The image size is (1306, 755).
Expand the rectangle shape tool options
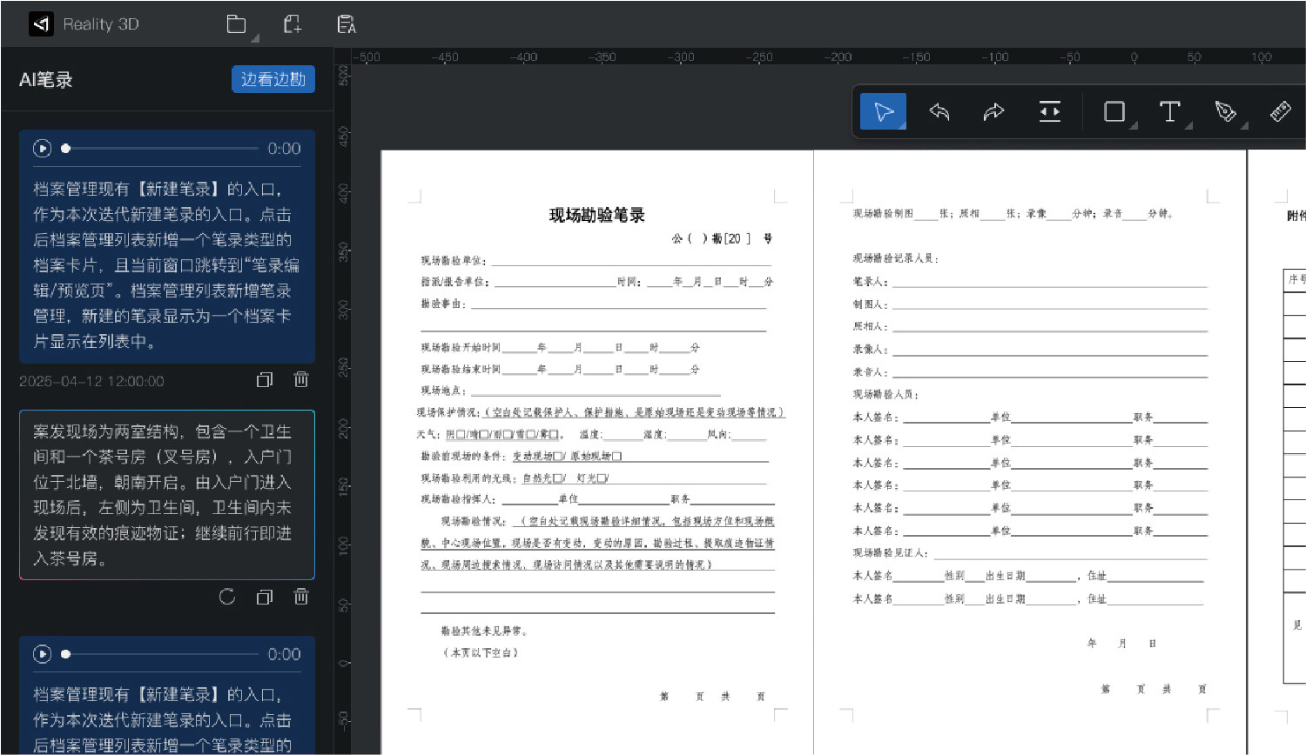(x=1134, y=126)
